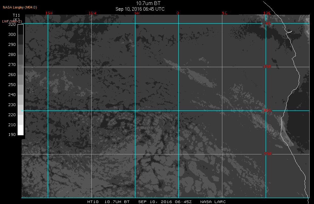Click the 300 value on the colorbar scale

pos(12,35)
